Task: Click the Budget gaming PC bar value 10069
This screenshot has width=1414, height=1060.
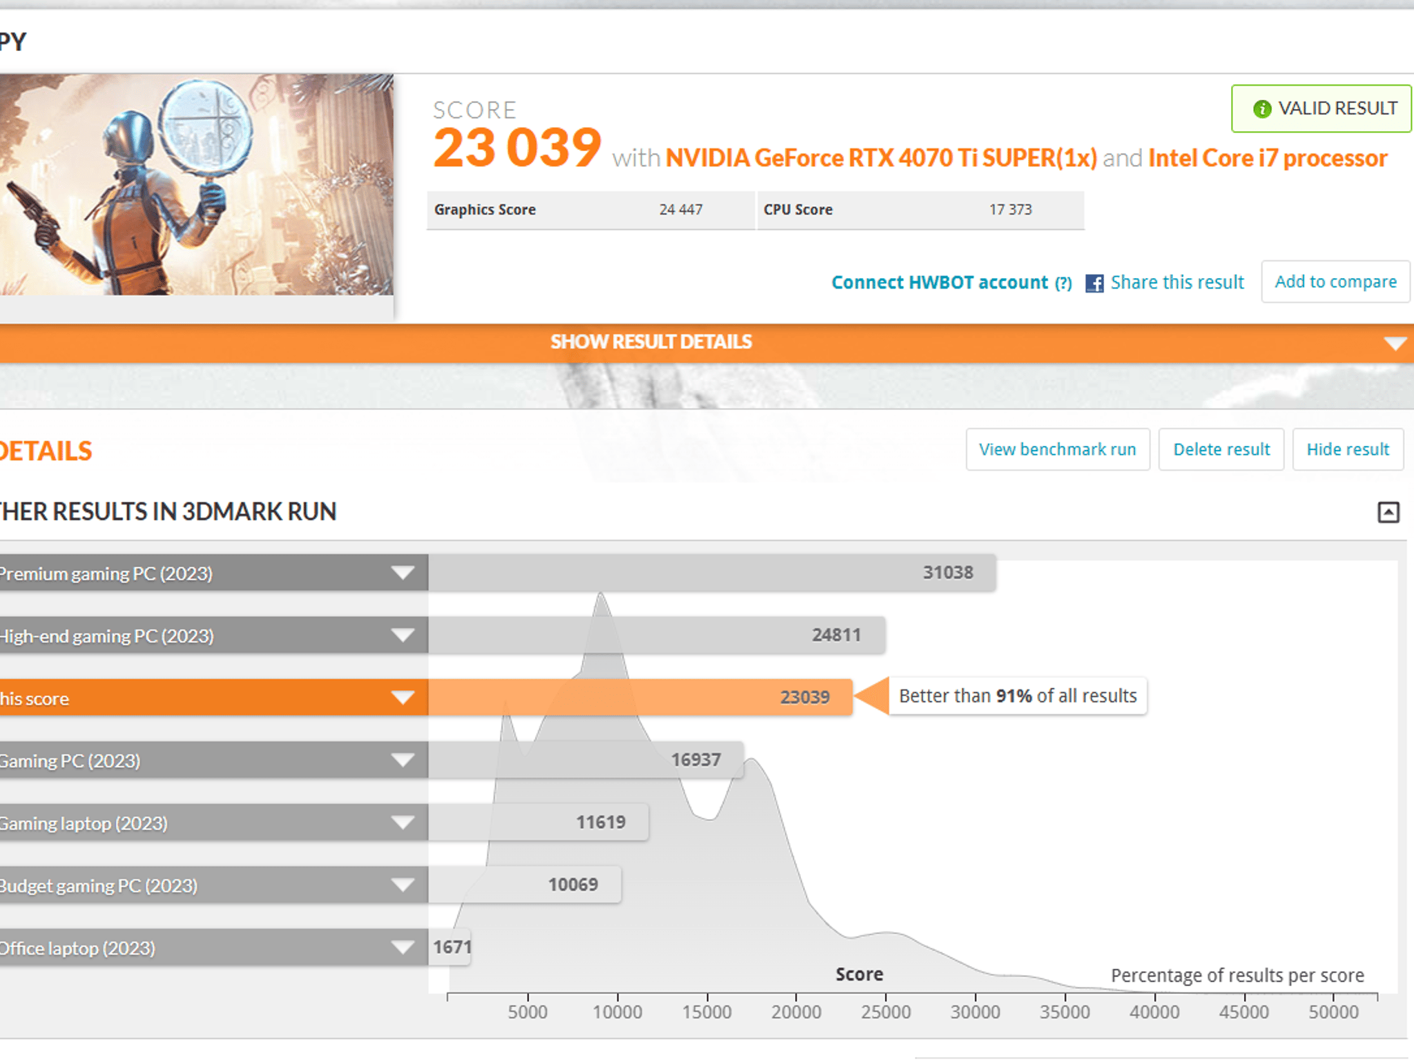Action: [x=573, y=885]
